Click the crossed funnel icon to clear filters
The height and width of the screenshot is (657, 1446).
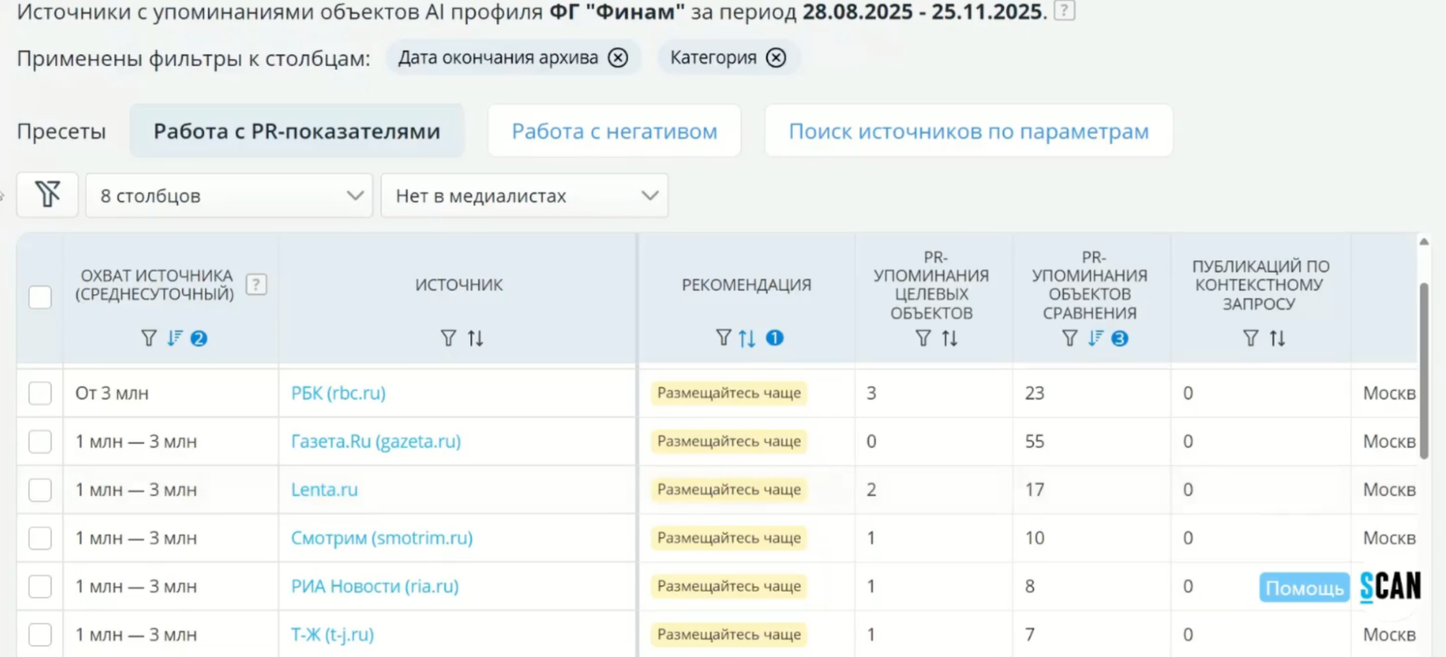tap(46, 194)
